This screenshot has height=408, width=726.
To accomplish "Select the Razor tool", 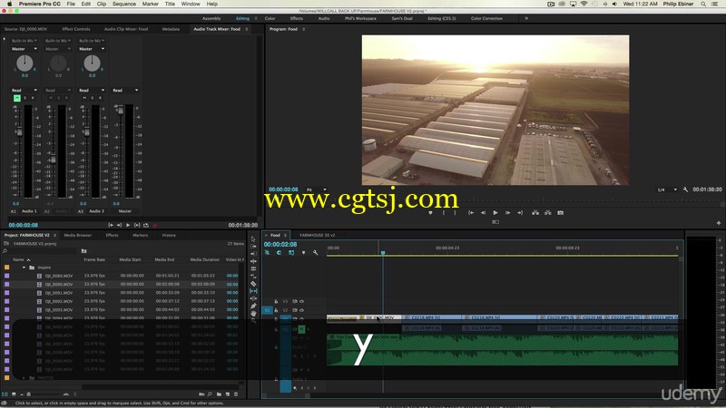I will (253, 284).
